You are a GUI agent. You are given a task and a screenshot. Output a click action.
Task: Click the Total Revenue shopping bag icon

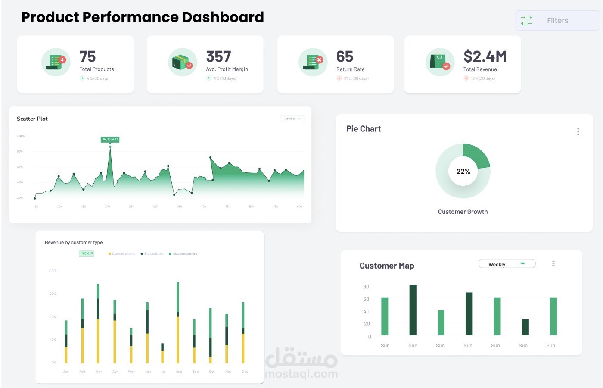[x=440, y=62]
